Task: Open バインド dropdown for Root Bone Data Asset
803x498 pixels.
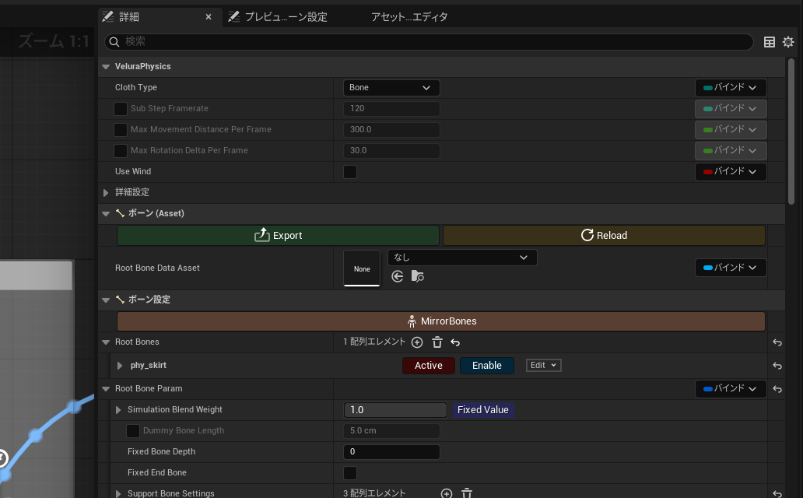Action: (x=731, y=268)
